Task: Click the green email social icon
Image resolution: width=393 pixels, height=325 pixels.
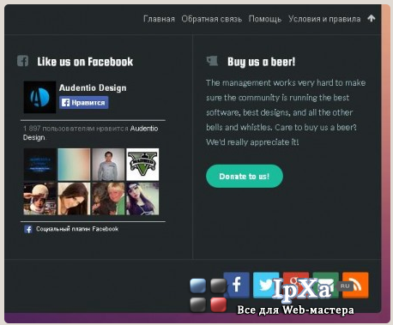Action: [325, 285]
